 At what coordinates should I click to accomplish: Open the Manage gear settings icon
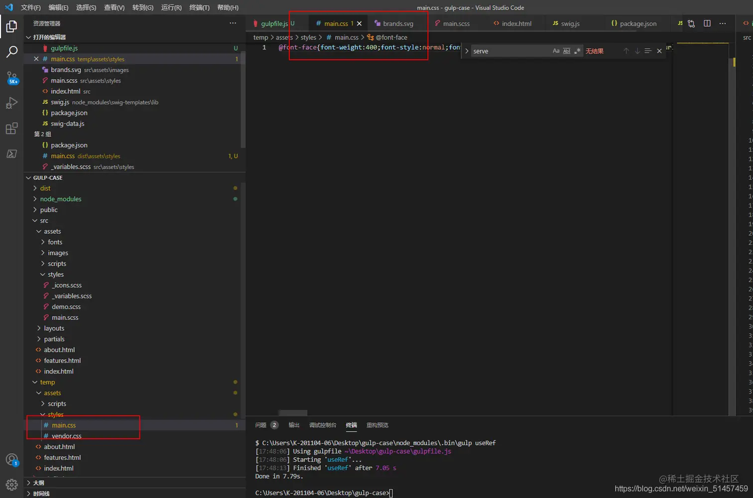(11, 485)
